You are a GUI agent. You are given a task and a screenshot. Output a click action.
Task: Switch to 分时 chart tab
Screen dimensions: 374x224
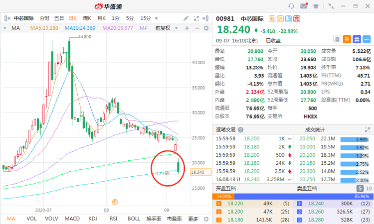pyautogui.click(x=44, y=18)
